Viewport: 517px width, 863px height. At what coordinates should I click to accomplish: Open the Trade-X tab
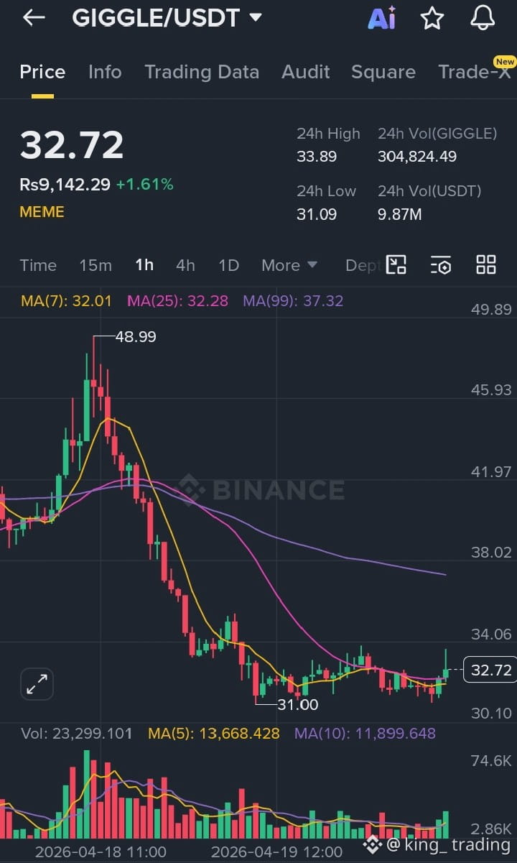[x=476, y=71]
